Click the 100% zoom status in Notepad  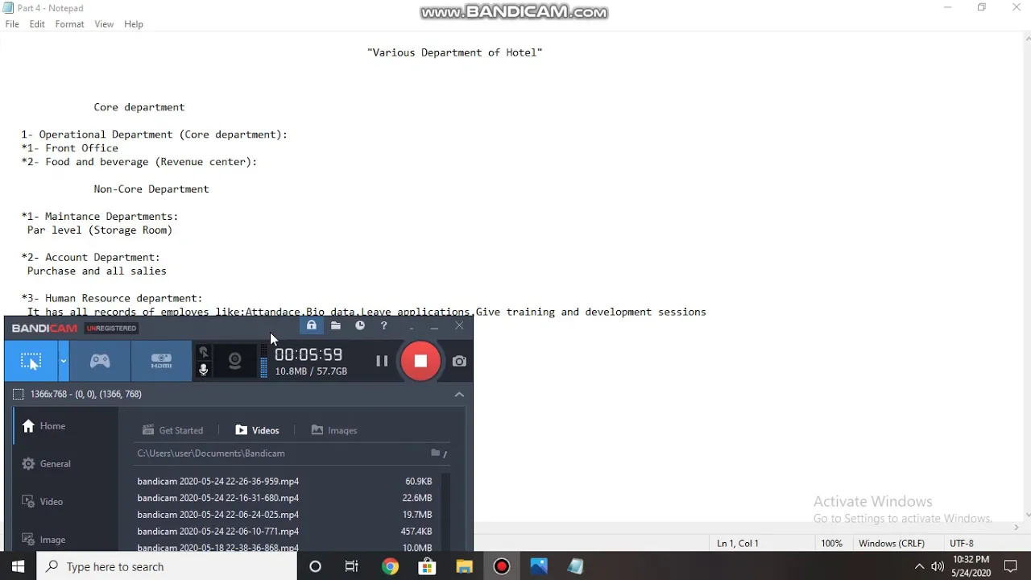coord(832,544)
